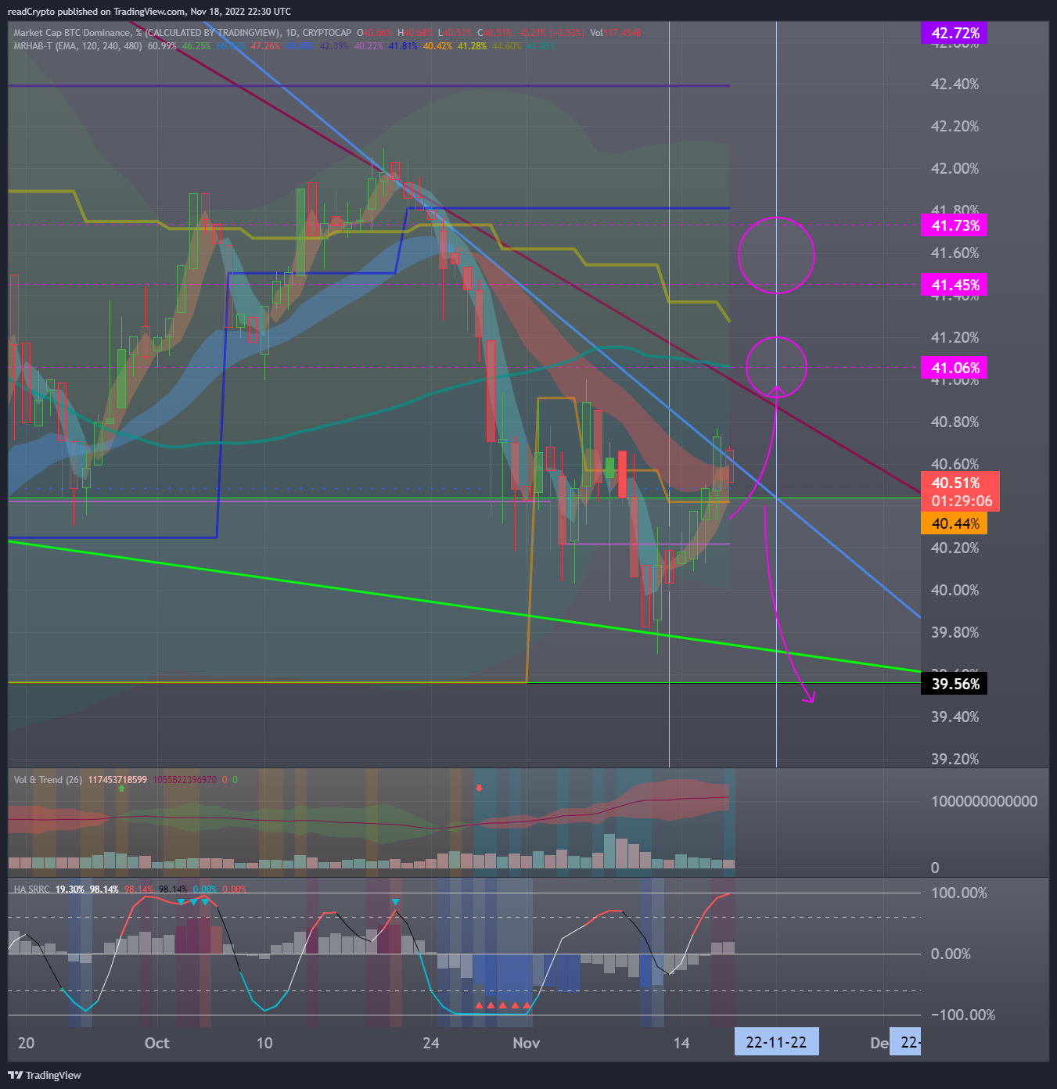Viewport: 1057px width, 1089px height.
Task: Click the 41.45% magenta price label
Action: click(955, 285)
